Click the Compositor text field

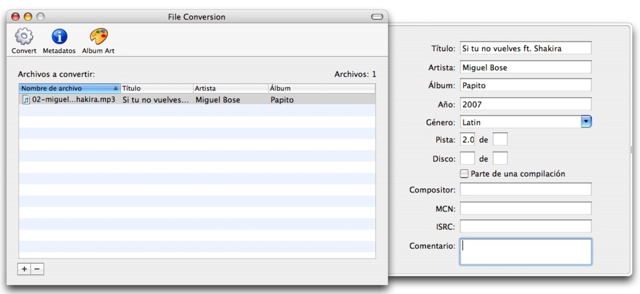525,190
